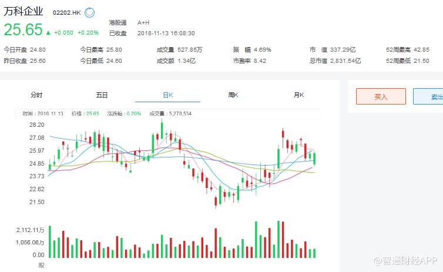Click the circular icon beside 02202.HK
Image resolution: width=443 pixels, height=272 pixels.
89,12
